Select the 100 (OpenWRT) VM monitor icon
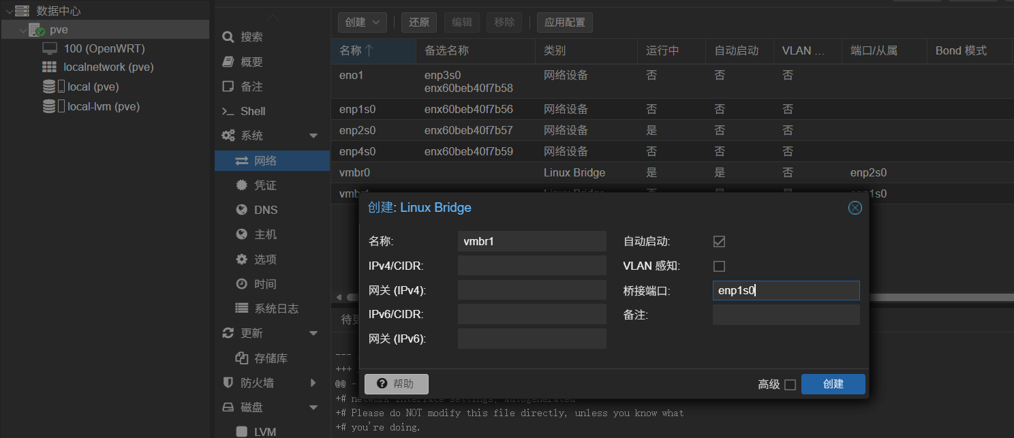 pos(50,48)
